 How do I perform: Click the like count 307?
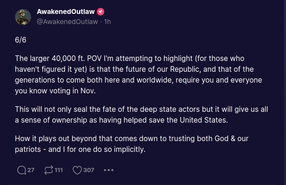[x=89, y=170]
